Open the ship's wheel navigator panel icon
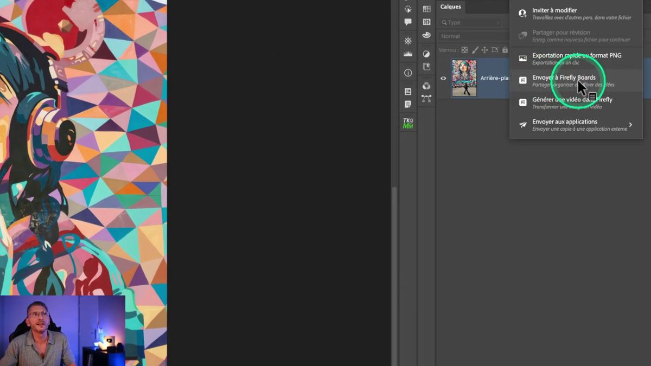This screenshot has height=366, width=651. pos(408,41)
